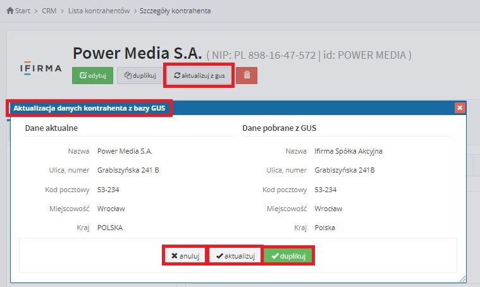480x287 pixels.
Task: Click GUS street value 'Grabiszyńska 241B'
Action: (345, 170)
